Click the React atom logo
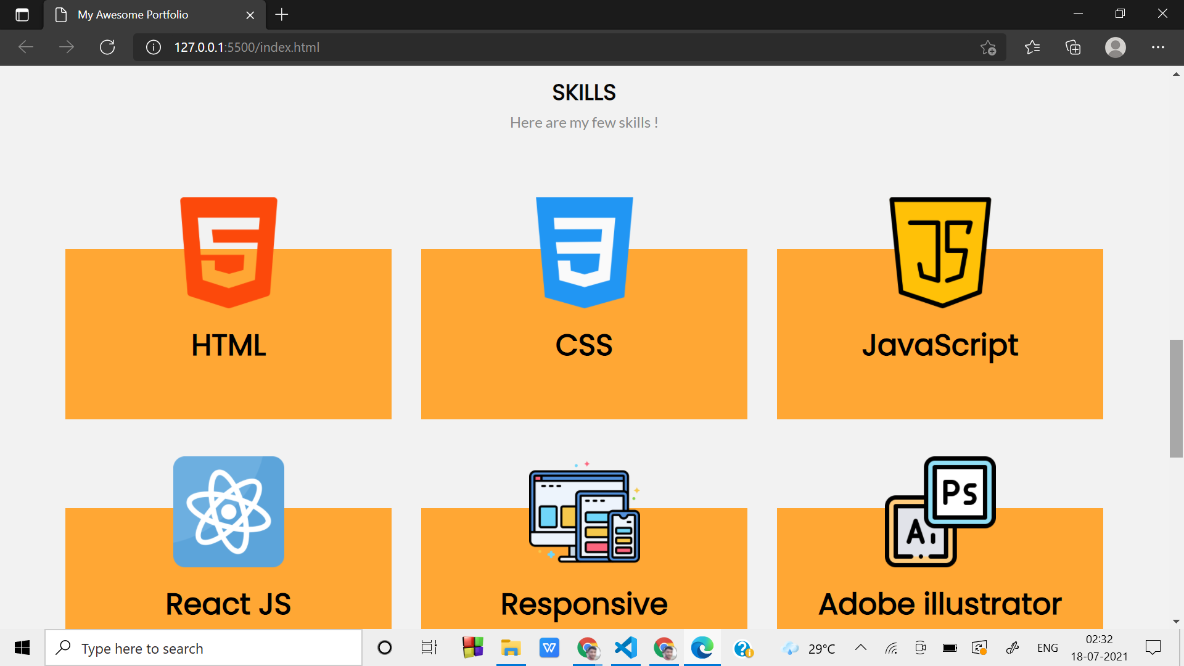 pos(229,512)
